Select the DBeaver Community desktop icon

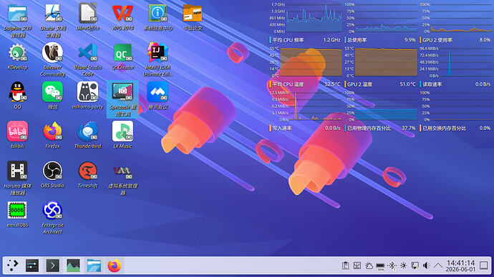coord(52,53)
